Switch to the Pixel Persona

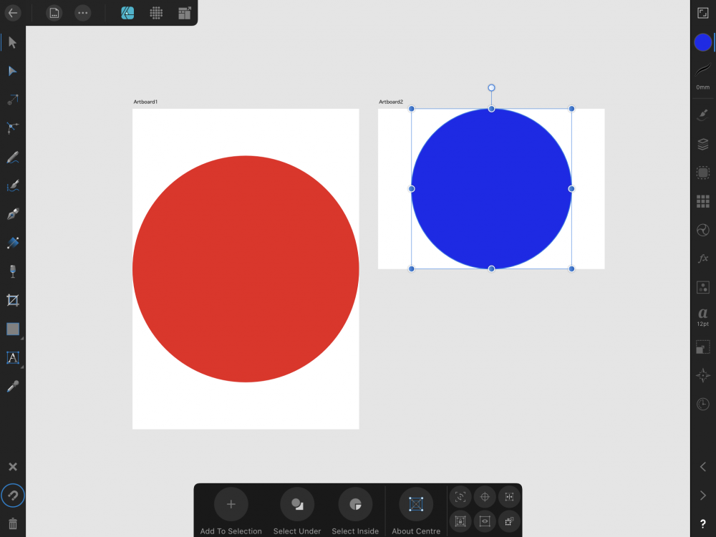pyautogui.click(x=156, y=12)
